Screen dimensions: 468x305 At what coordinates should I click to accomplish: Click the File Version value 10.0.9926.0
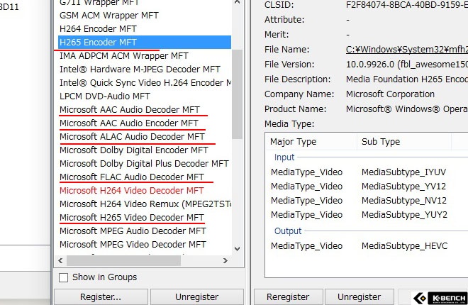pyautogui.click(x=406, y=65)
